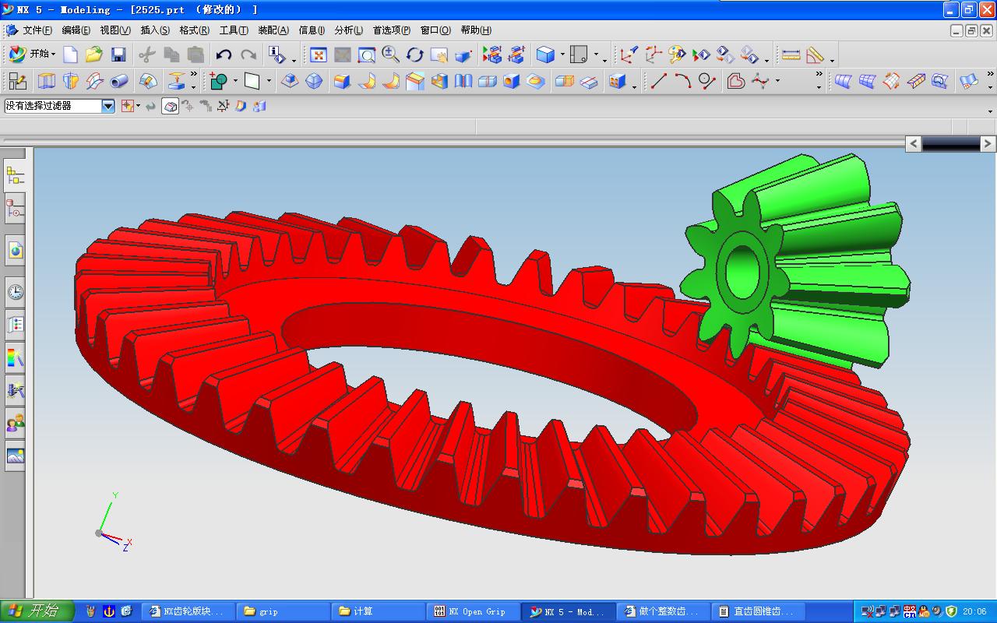Viewport: 997px width, 623px height.
Task: Open the Internet Explorer side tab
Action: pyautogui.click(x=15, y=251)
